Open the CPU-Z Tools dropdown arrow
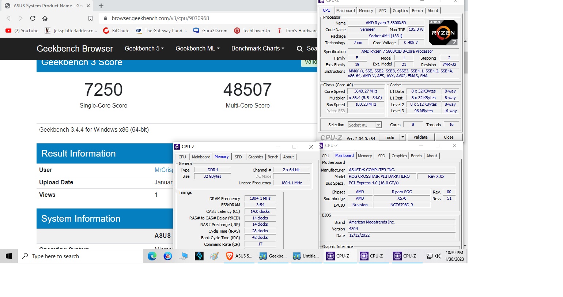This screenshot has height=297, width=563. point(403,137)
